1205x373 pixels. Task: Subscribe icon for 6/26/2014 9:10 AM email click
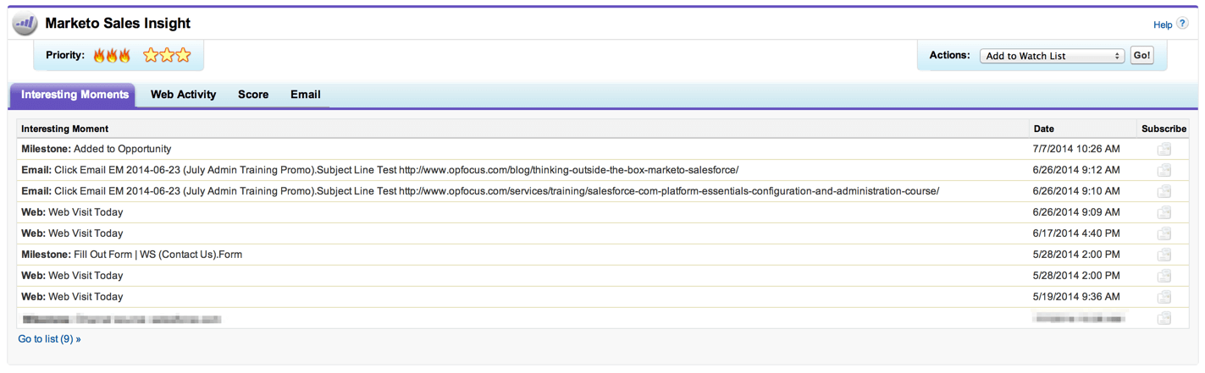click(1164, 191)
